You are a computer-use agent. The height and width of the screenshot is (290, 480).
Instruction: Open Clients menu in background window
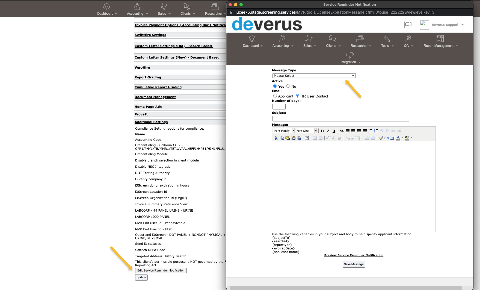coord(188,14)
